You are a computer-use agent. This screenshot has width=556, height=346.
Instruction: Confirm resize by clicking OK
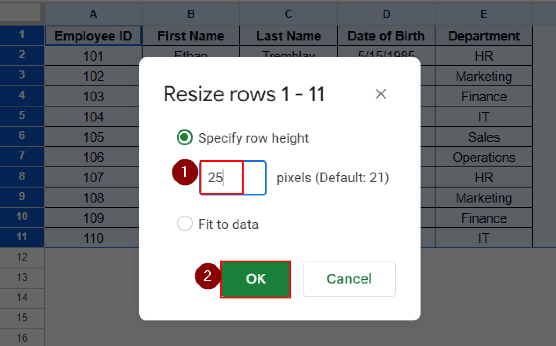click(255, 279)
